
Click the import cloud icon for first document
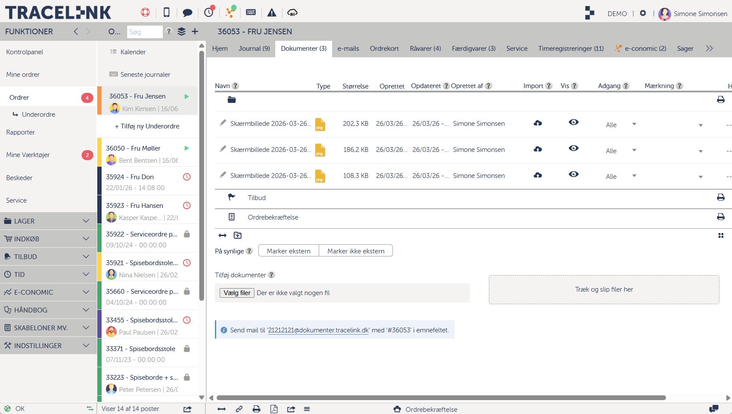[x=537, y=123]
